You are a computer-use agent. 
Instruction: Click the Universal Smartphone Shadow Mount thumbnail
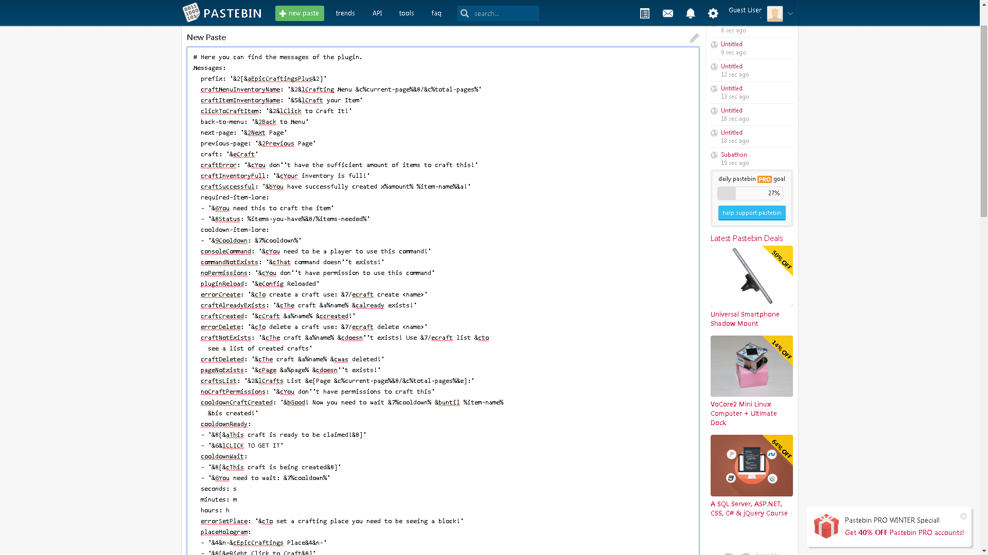pos(752,276)
